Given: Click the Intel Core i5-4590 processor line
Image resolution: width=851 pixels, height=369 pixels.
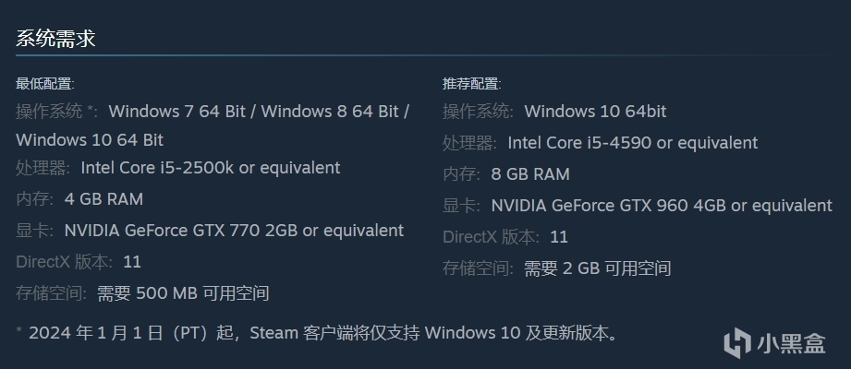Looking at the screenshot, I should [632, 143].
